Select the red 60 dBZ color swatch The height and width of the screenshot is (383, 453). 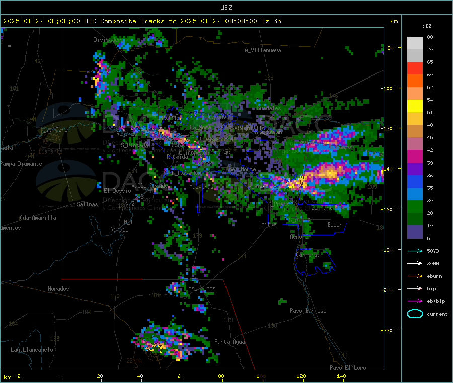tap(415, 68)
